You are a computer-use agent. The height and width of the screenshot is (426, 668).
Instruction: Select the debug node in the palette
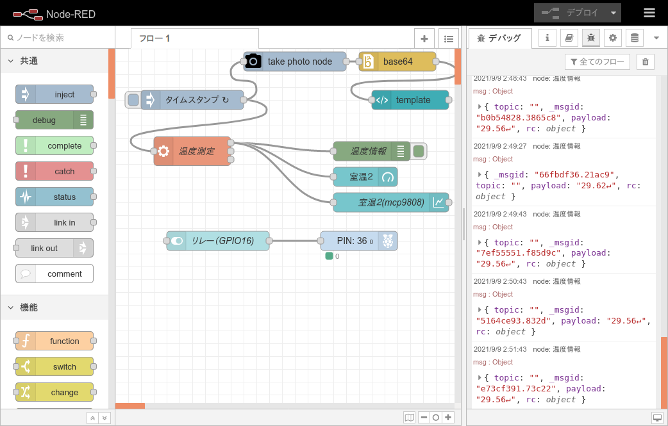(x=54, y=120)
